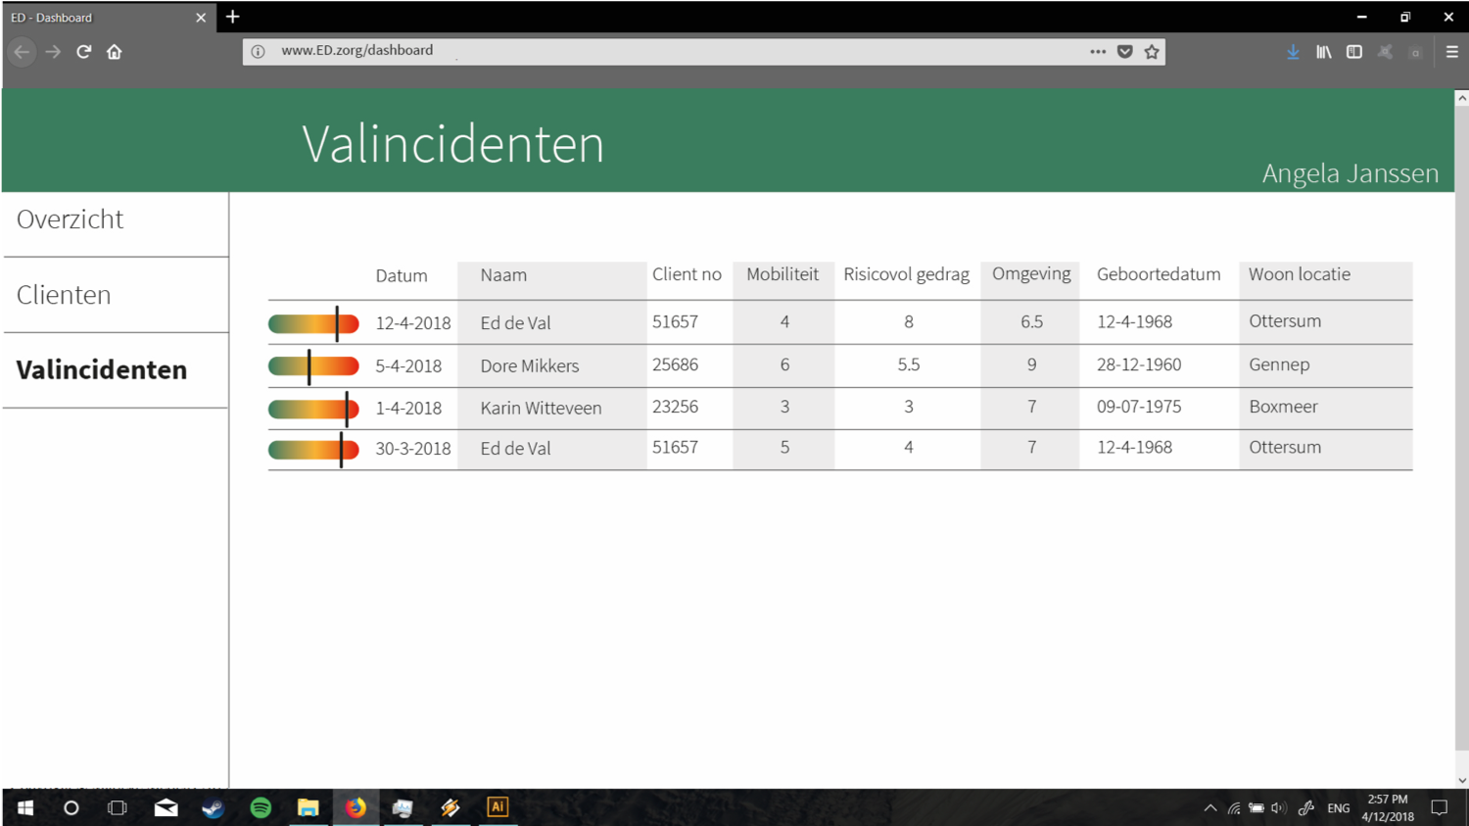Open the downloads arrow panel
The width and height of the screenshot is (1469, 826).
coord(1293,52)
